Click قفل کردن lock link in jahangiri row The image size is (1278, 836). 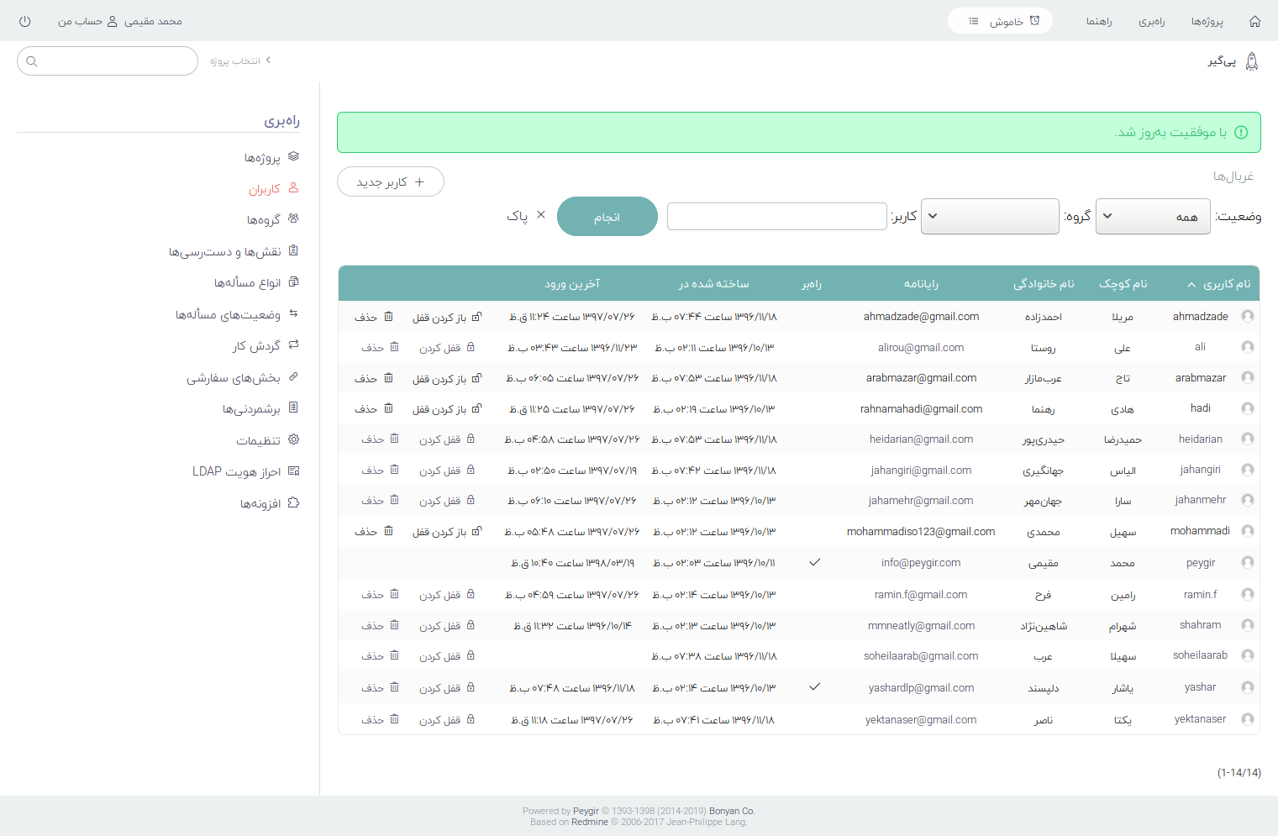[439, 471]
